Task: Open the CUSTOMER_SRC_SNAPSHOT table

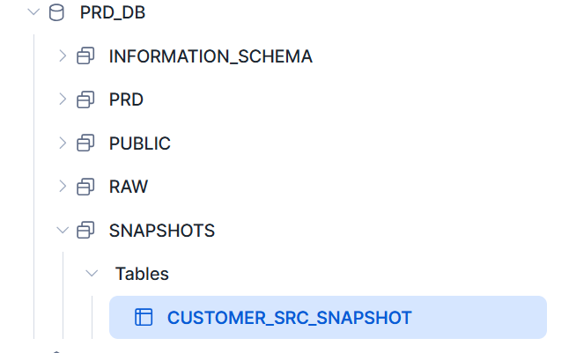Action: click(289, 318)
